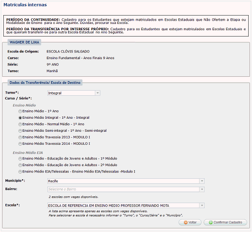Pick Ensino Médio Semi-integral - 1º Ano option
The image size is (252, 232).
click(x=20, y=131)
